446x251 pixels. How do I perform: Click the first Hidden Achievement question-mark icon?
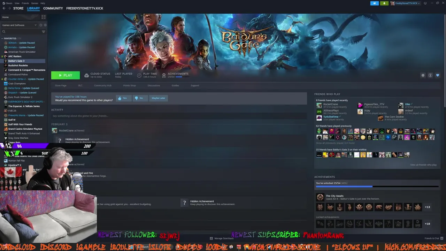point(60,140)
